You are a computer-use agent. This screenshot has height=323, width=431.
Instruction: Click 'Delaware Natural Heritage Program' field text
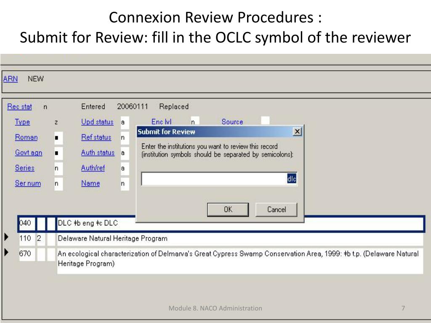pos(112,238)
